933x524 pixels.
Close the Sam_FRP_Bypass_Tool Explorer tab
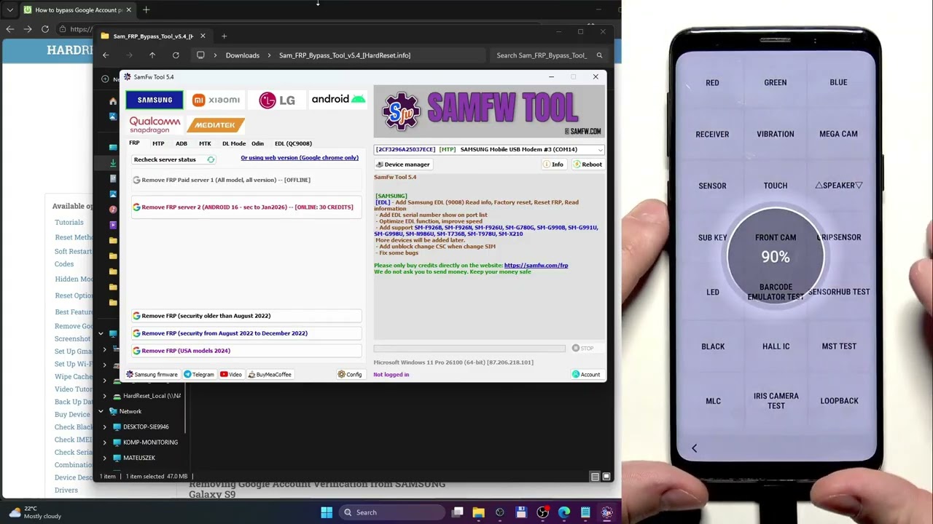pyautogui.click(x=203, y=36)
